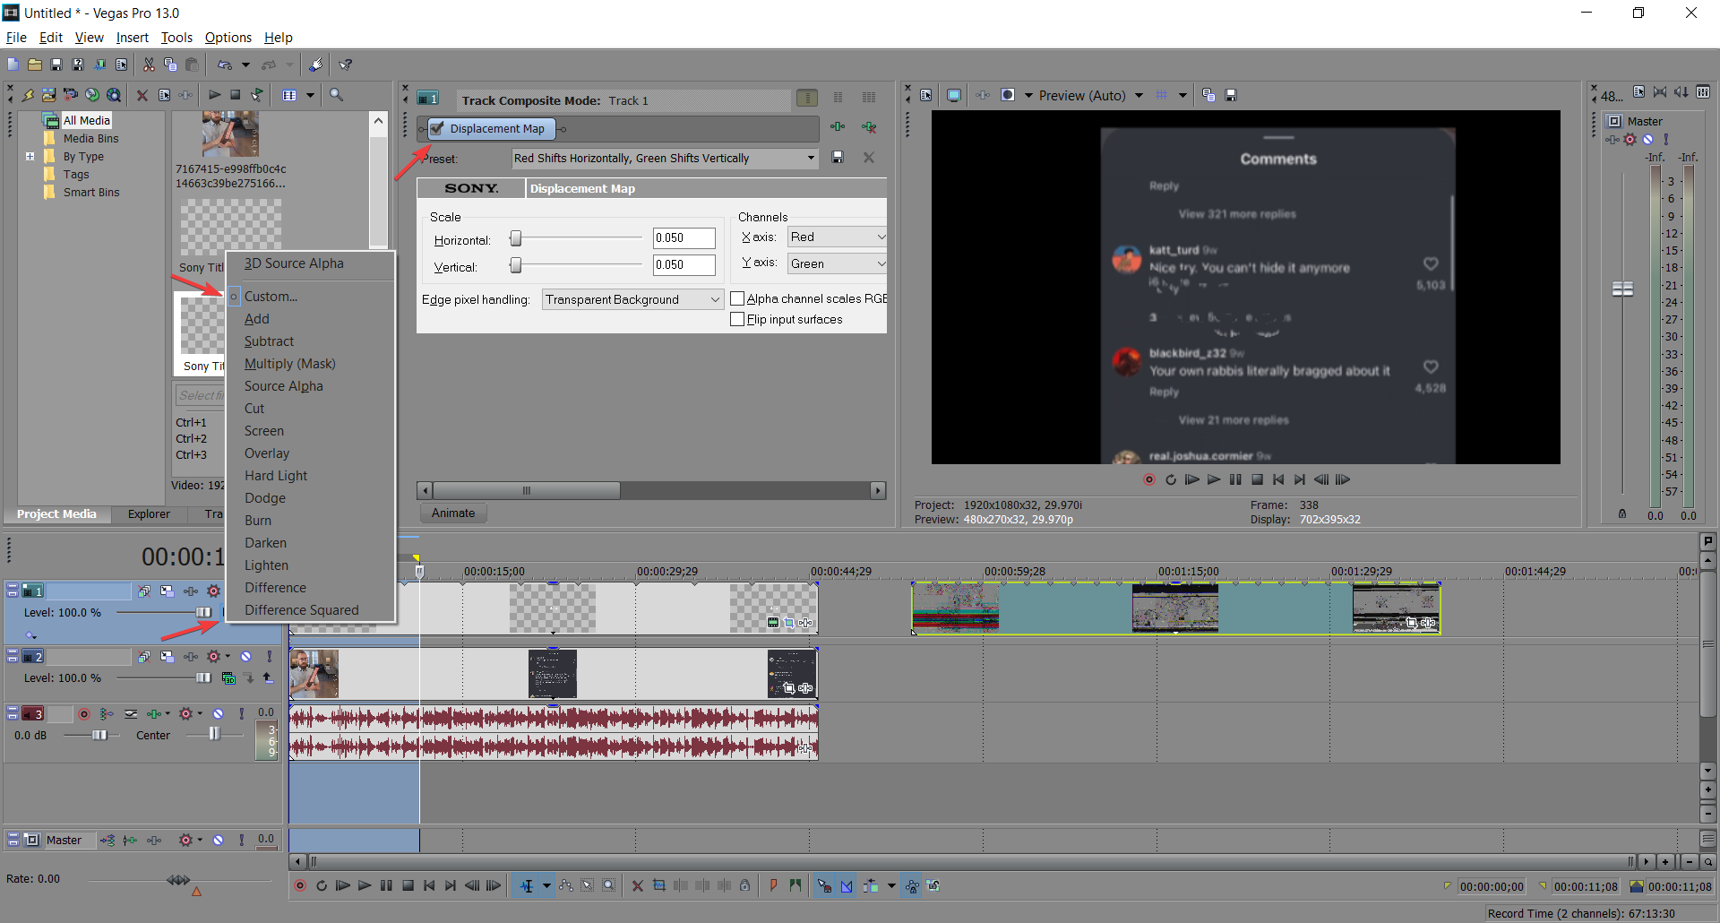Remove the plug-in with the X next to preset
1720x923 pixels.
868,158
